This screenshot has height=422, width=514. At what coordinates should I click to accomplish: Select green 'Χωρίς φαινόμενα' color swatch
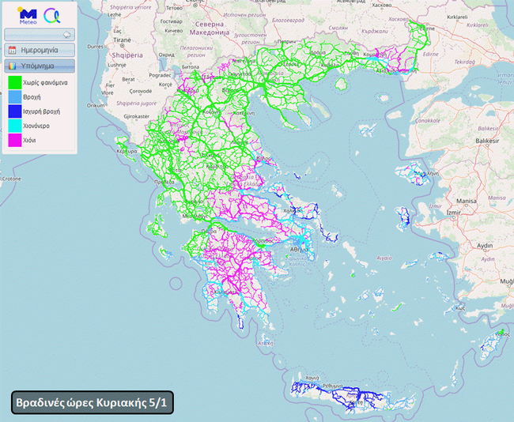point(14,81)
